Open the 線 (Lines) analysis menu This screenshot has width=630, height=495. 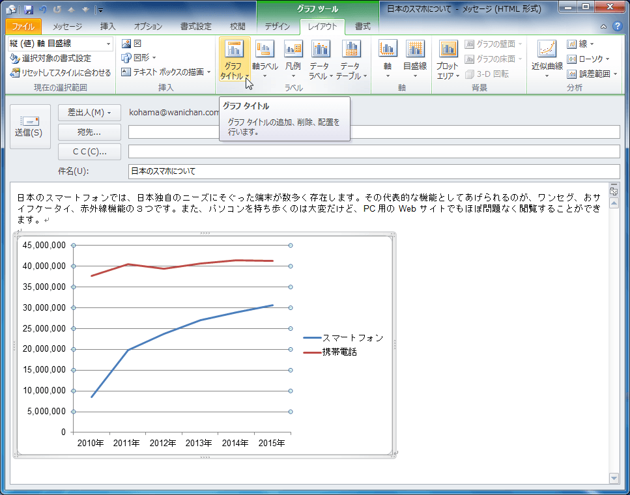click(x=580, y=44)
